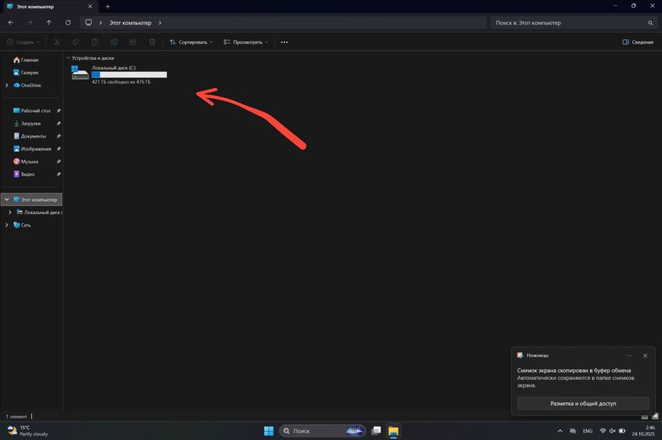Open Ножницы notification options dots
This screenshot has height=440, width=662.
629,355
